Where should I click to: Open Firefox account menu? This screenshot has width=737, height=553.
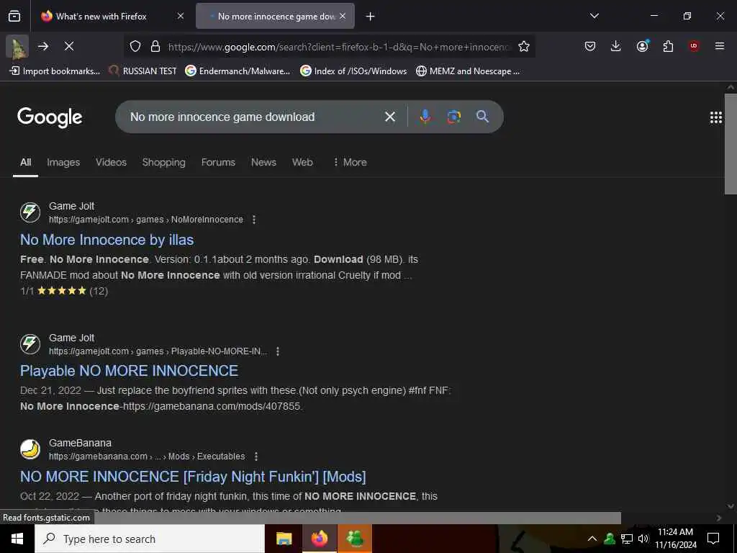click(642, 46)
